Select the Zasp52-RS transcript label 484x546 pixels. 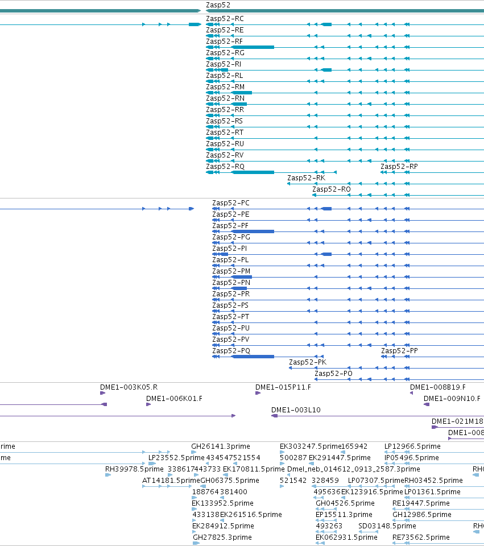tap(225, 121)
